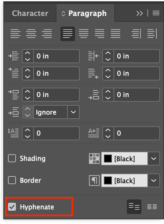Open the Ignore paragraph spacing dropdown
This screenshot has width=164, height=224.
[73, 112]
